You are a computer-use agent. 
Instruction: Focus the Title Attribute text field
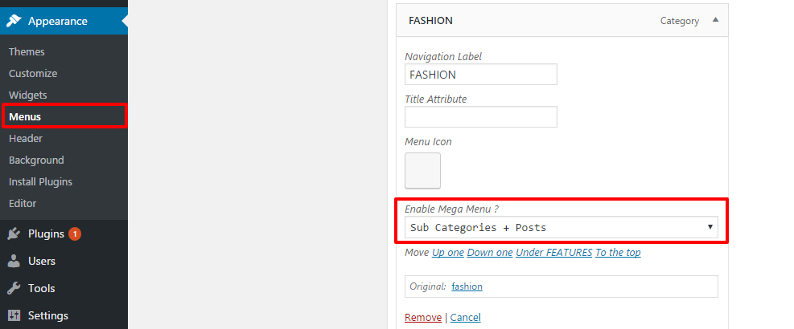[x=481, y=116]
